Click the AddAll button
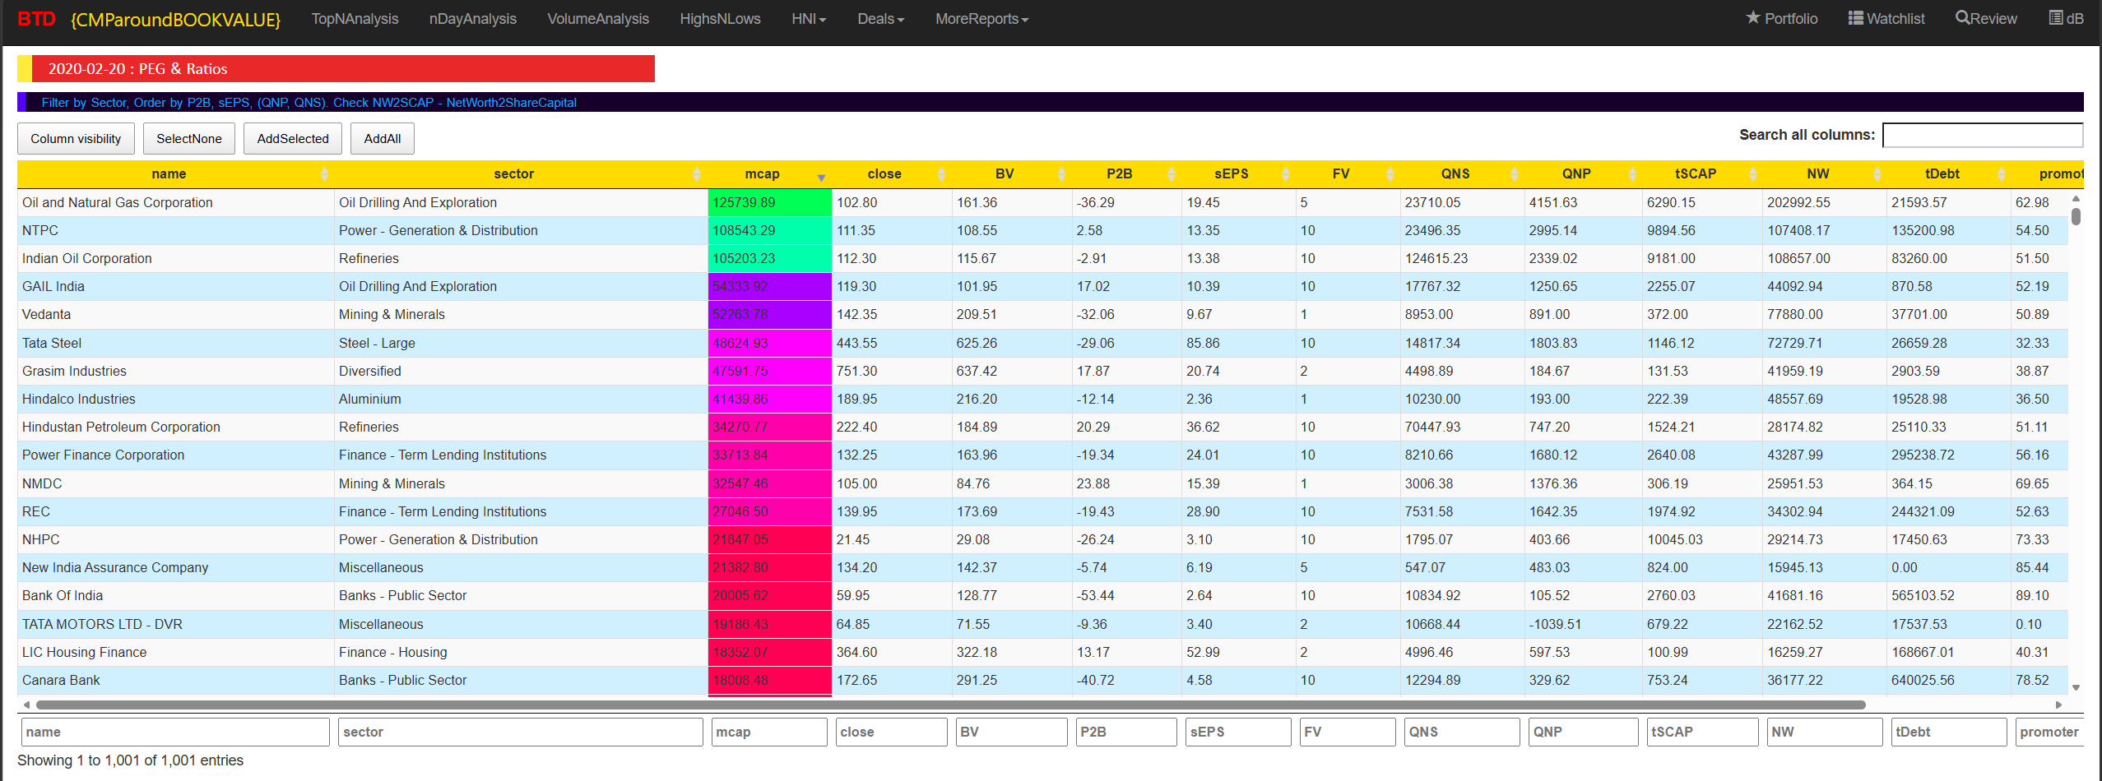The width and height of the screenshot is (2102, 781). click(x=383, y=138)
